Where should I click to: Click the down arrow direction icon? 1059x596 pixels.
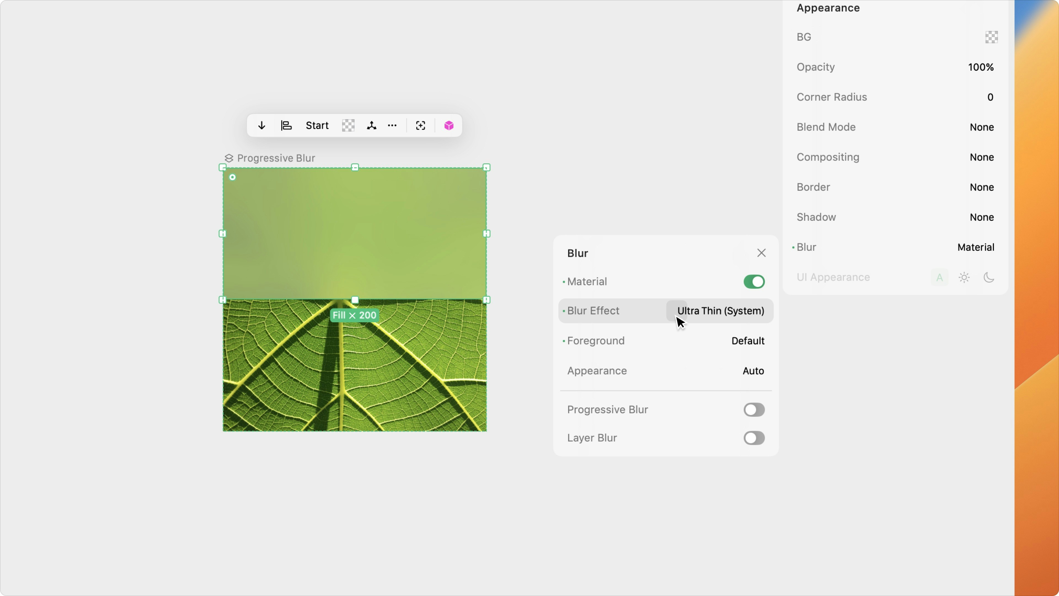[x=261, y=126]
